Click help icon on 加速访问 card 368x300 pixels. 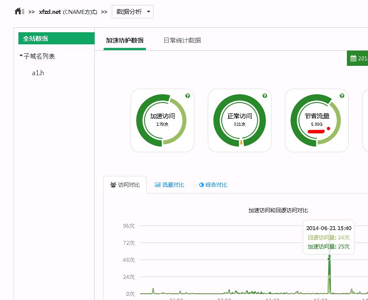[188, 95]
